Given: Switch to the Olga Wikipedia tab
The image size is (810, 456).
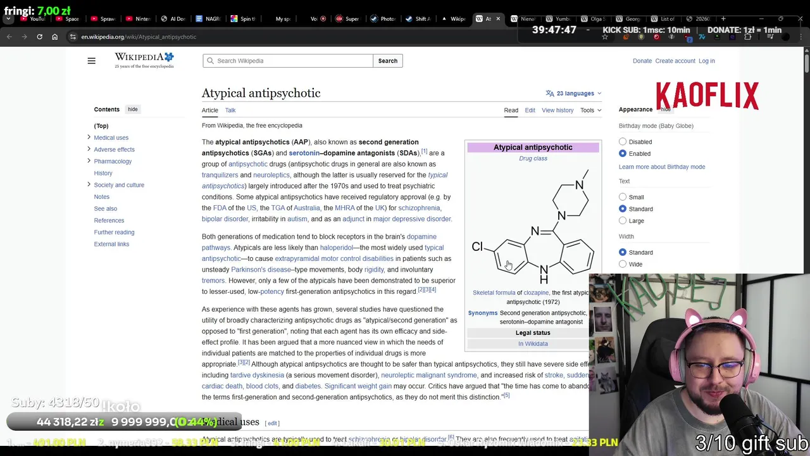Looking at the screenshot, I should point(592,18).
